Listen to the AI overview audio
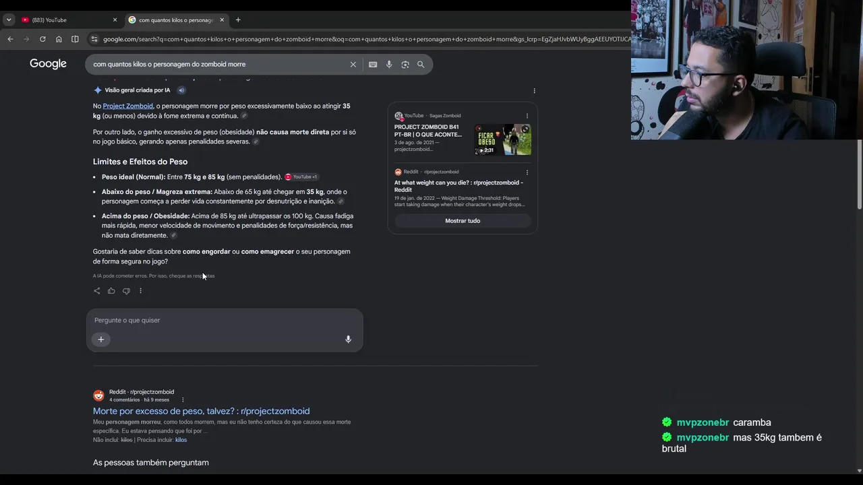The height and width of the screenshot is (485, 863). [181, 90]
